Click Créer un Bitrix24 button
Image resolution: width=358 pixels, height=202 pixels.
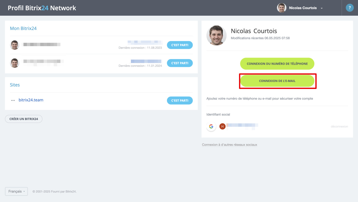pyautogui.click(x=23, y=119)
